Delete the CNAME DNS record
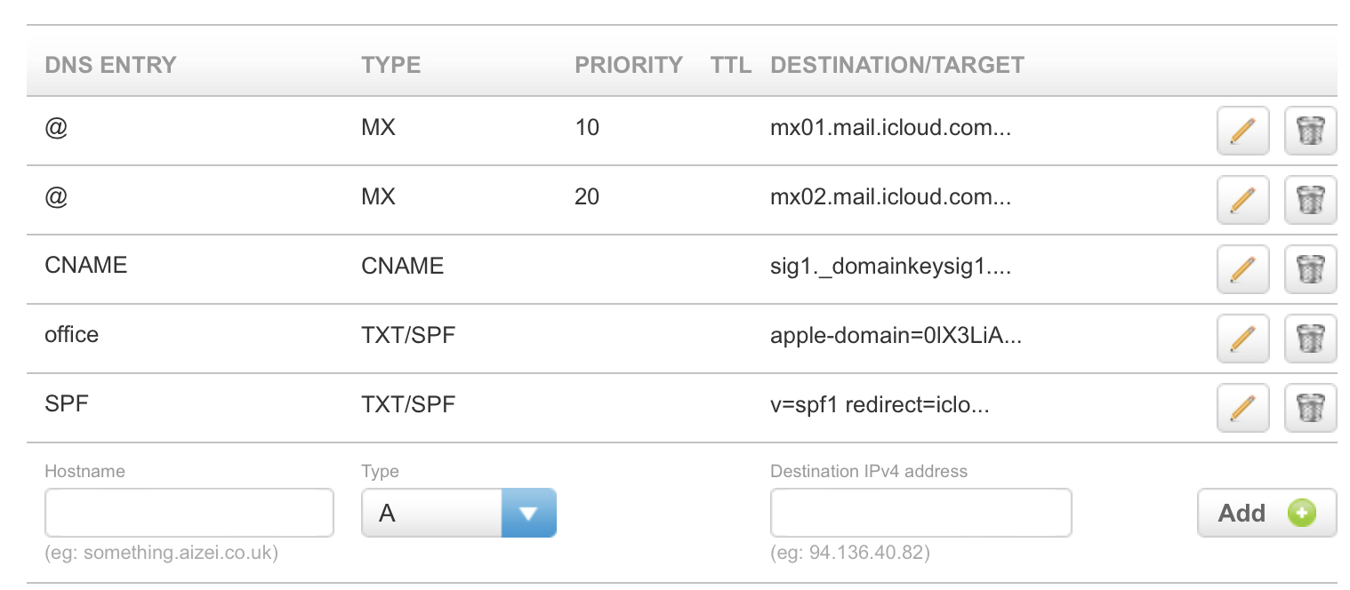Image resolution: width=1350 pixels, height=590 pixels. tap(1310, 268)
